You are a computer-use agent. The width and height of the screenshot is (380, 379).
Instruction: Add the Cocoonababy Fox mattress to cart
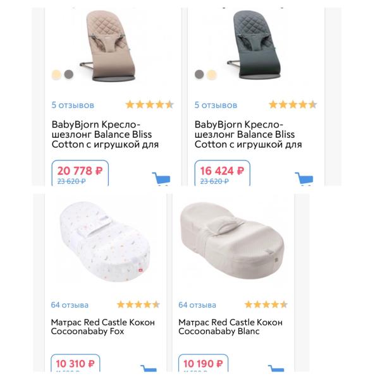147,368
